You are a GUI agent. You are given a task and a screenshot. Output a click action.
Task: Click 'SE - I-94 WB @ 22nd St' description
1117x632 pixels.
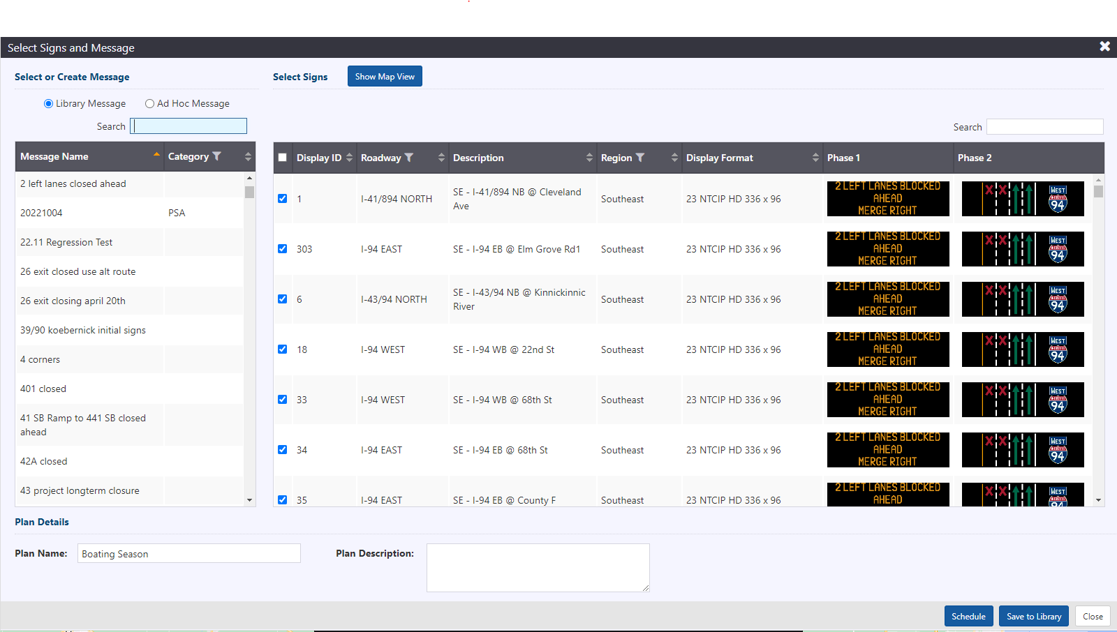click(x=503, y=349)
